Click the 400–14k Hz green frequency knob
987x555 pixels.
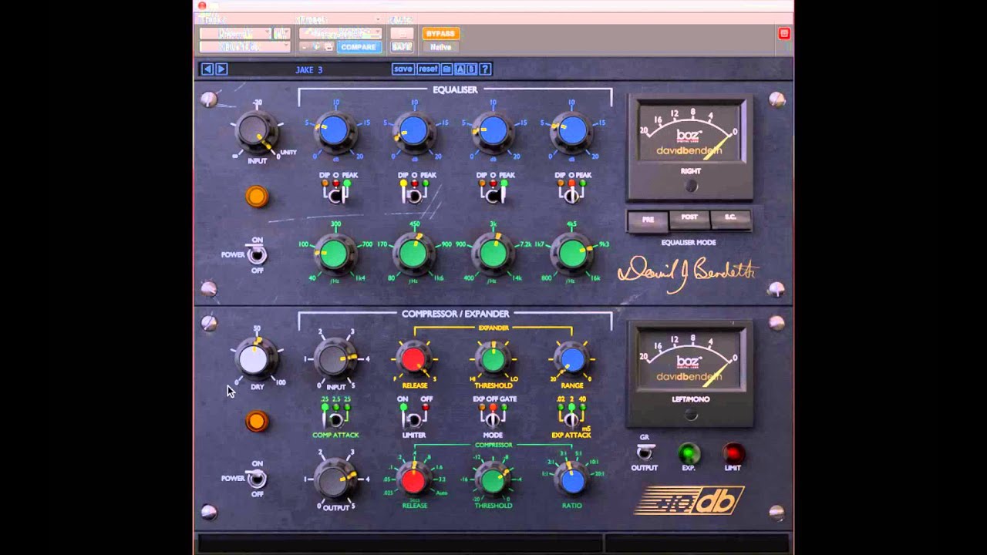[493, 254]
